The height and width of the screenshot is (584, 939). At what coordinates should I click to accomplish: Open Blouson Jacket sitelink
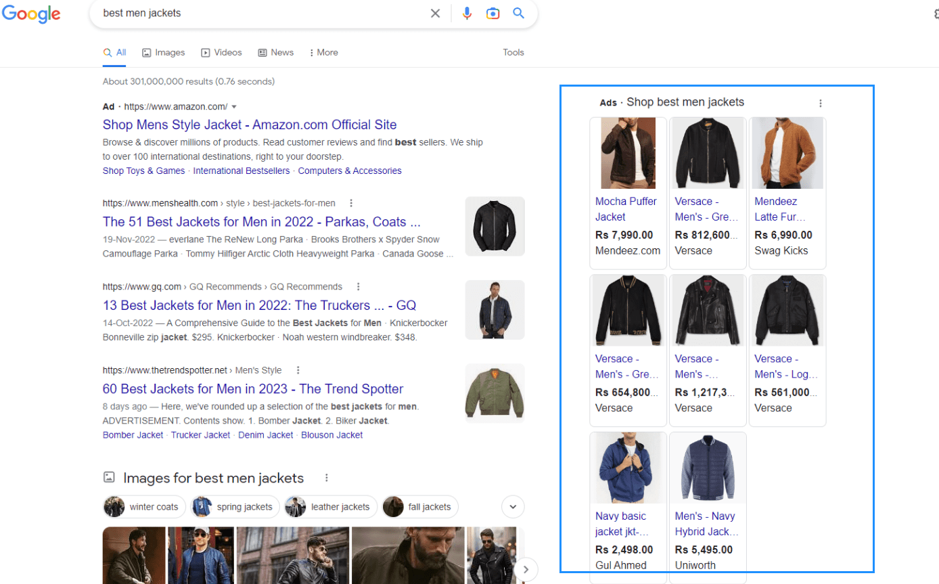click(x=331, y=435)
